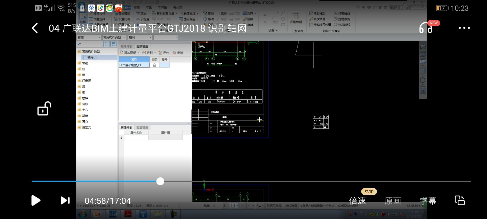Click the 设置比例 tool
The width and height of the screenshot is (487, 219).
tap(122, 19)
